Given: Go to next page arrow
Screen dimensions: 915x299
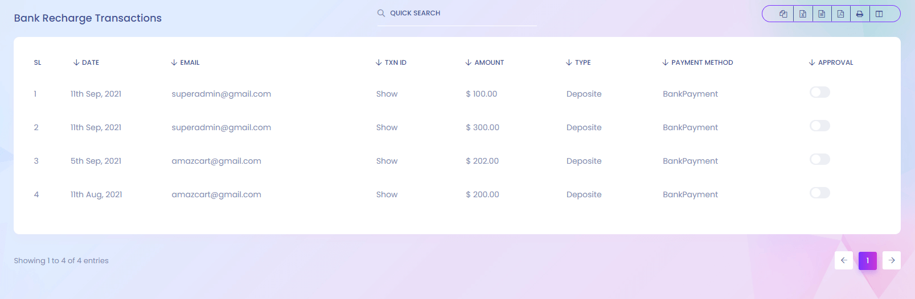Looking at the screenshot, I should [x=892, y=260].
